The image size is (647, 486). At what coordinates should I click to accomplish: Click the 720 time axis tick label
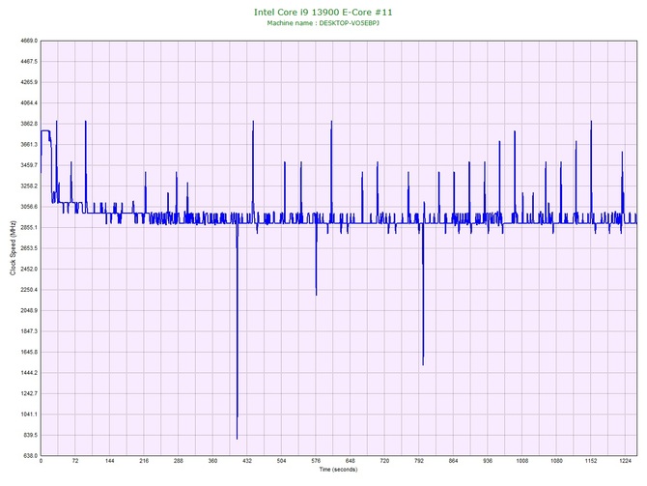tap(384, 461)
